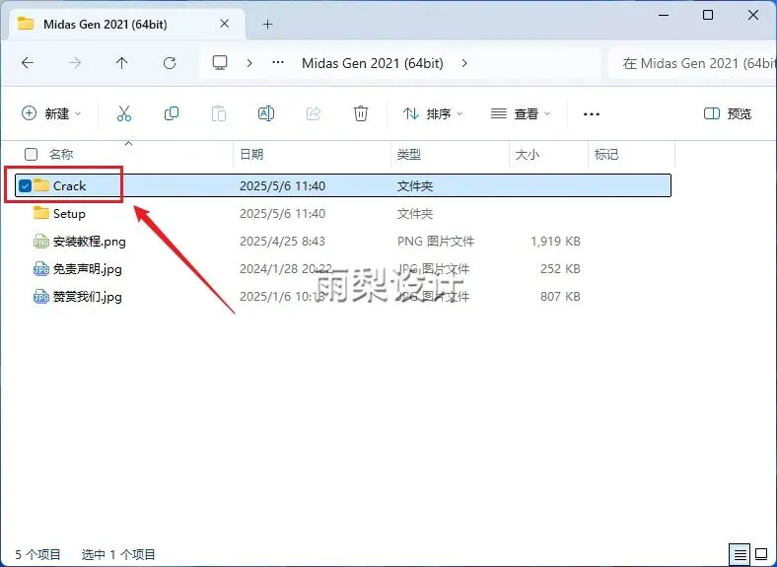This screenshot has width=777, height=567.
Task: Click the 选中 1 个项目 status text
Action: 118,554
